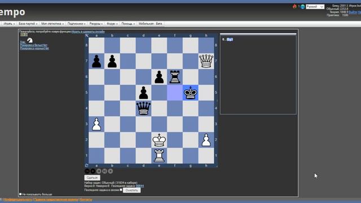Click the highlighted f5 square

tap(175, 92)
